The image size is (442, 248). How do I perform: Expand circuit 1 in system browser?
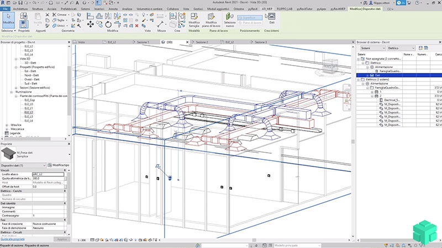tap(373, 91)
